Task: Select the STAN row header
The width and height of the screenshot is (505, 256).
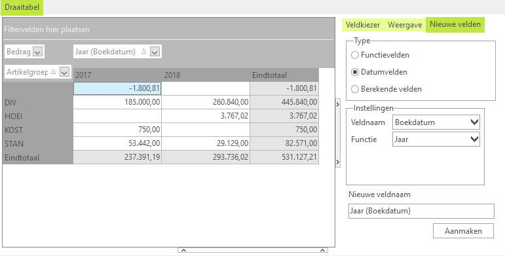Action: 38,143
